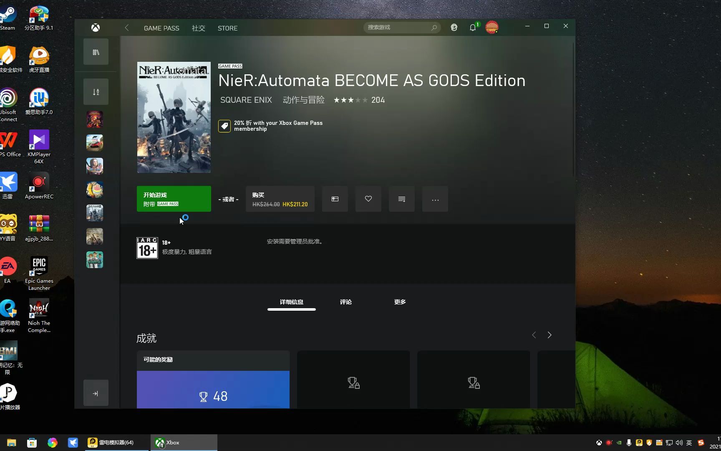Click the first locked achievement card
721x451 pixels.
(353, 380)
